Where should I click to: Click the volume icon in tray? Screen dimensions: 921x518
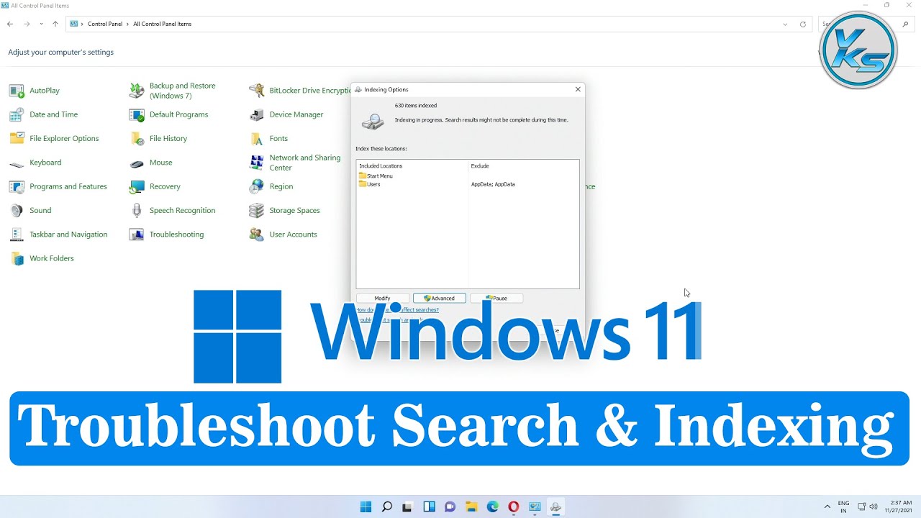click(x=874, y=506)
